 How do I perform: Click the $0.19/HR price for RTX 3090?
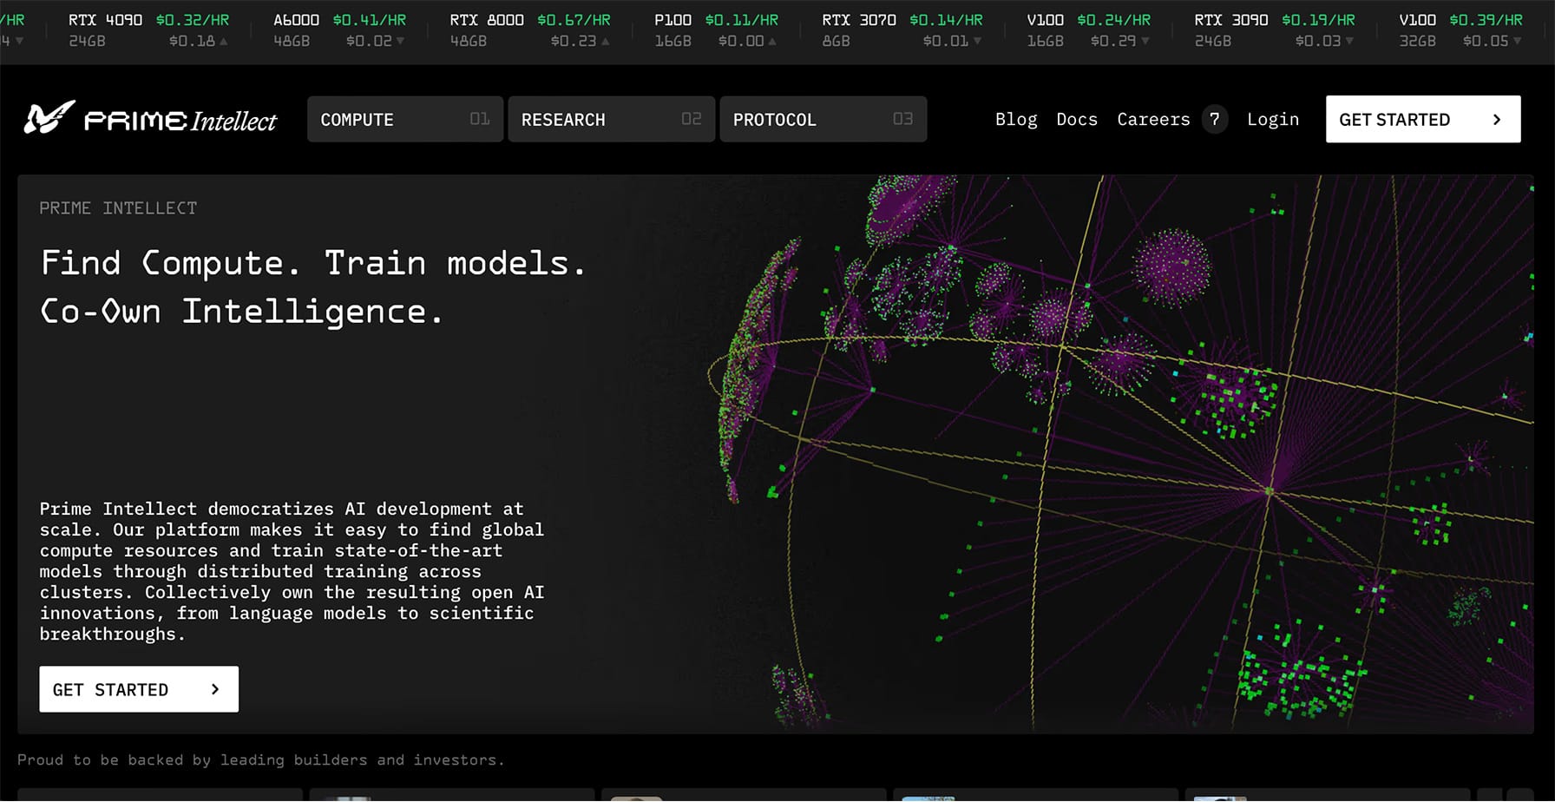pyautogui.click(x=1318, y=20)
